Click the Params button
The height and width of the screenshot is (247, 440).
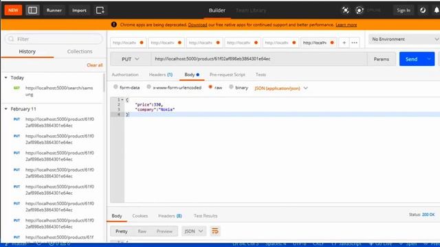[x=382, y=59]
